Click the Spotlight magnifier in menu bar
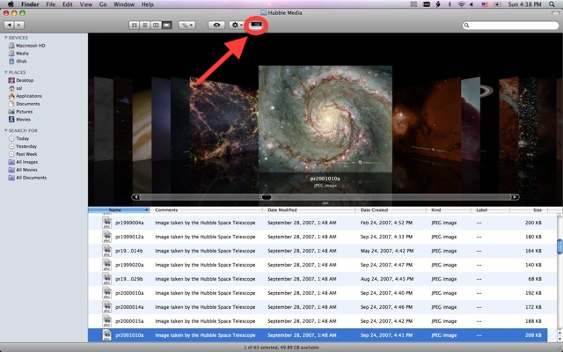Viewport: 563px width, 352px height. click(x=552, y=4)
